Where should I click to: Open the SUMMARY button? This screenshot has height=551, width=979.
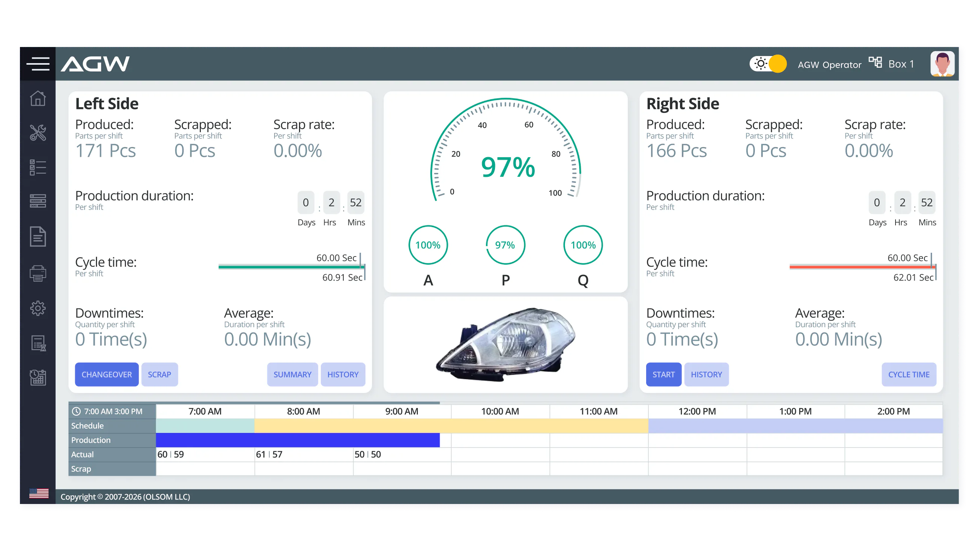tap(292, 375)
